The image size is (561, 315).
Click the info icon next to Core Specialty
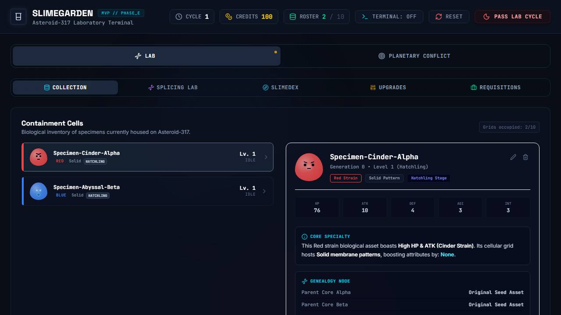[x=305, y=237]
